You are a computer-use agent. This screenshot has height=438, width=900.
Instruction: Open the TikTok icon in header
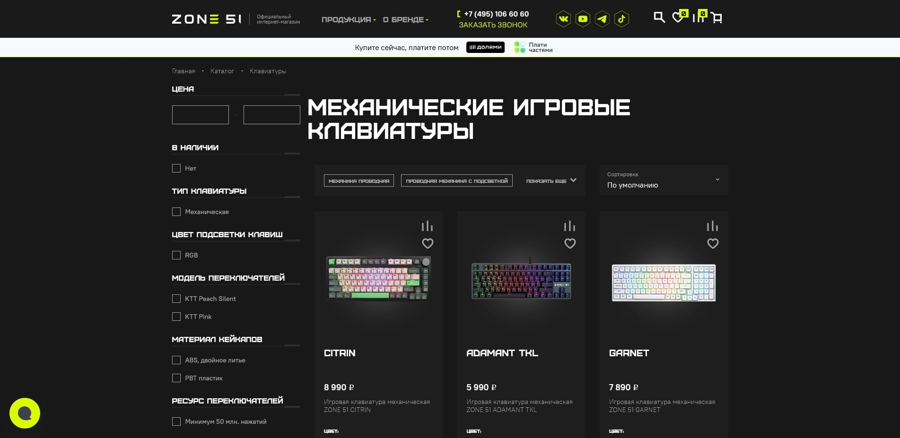[x=621, y=19]
